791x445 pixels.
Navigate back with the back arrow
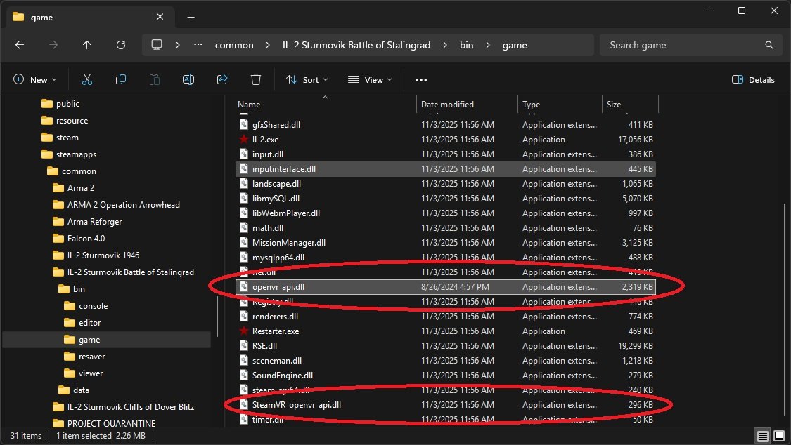point(20,45)
